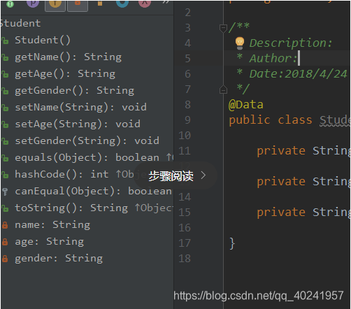This screenshot has width=351, height=309.
Task: Select setGender(String): void entry
Action: pyautogui.click(x=87, y=141)
